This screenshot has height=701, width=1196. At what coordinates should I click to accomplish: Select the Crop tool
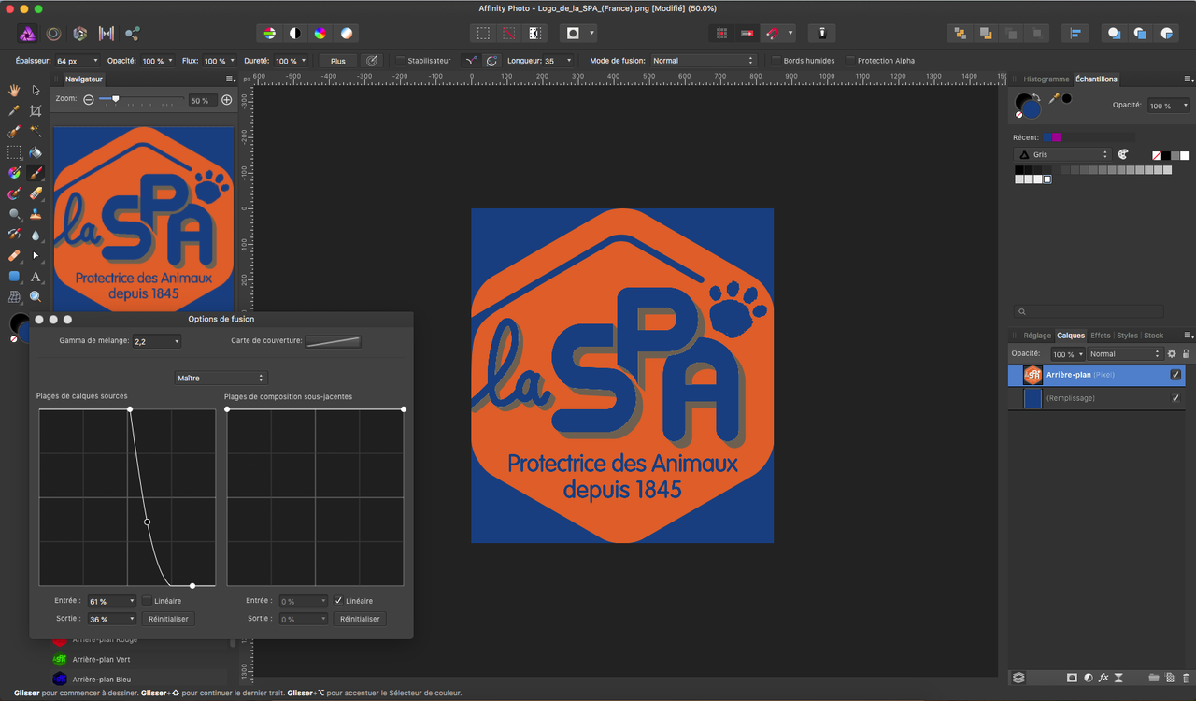(36, 111)
